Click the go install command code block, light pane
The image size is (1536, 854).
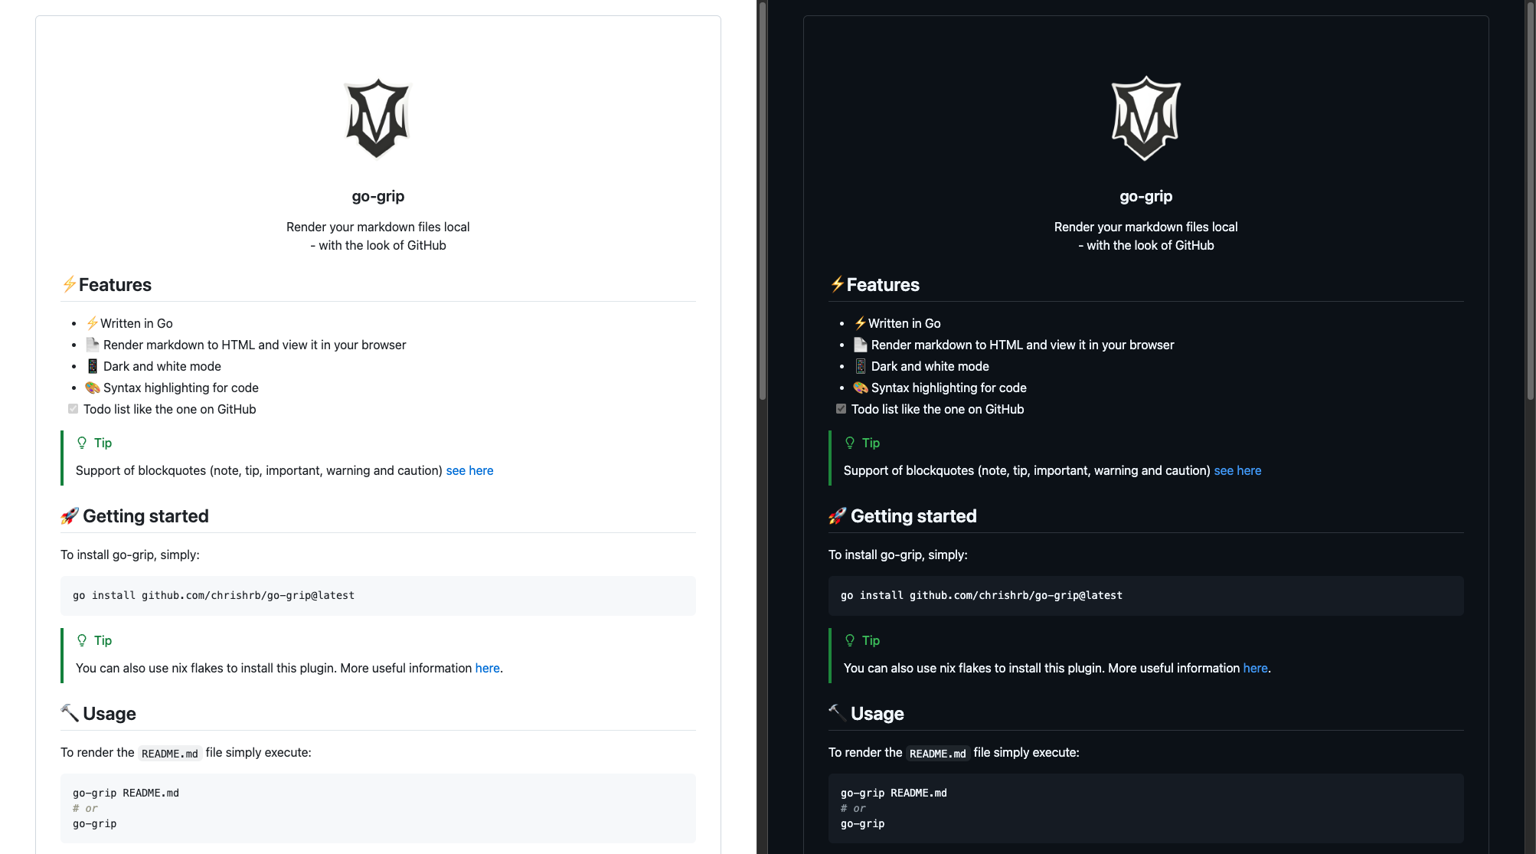click(x=377, y=596)
